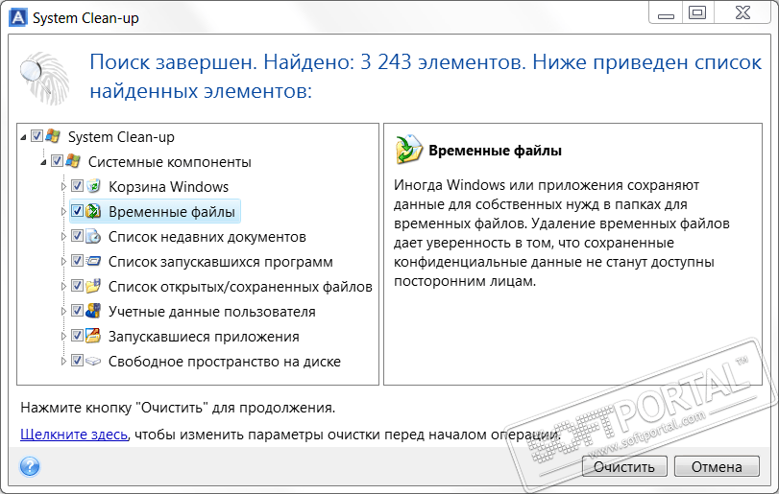The height and width of the screenshot is (494, 779).
Task: Toggle the Системные компоненты checkbox
Action: tap(57, 160)
